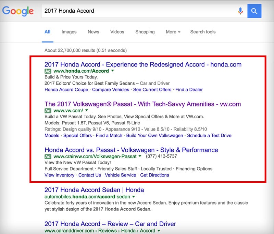The width and height of the screenshot is (274, 234).
Task: Expand the More dropdown menu
Action: pos(173,32)
